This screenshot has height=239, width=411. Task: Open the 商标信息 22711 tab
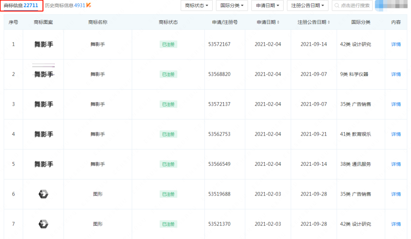(x=21, y=5)
